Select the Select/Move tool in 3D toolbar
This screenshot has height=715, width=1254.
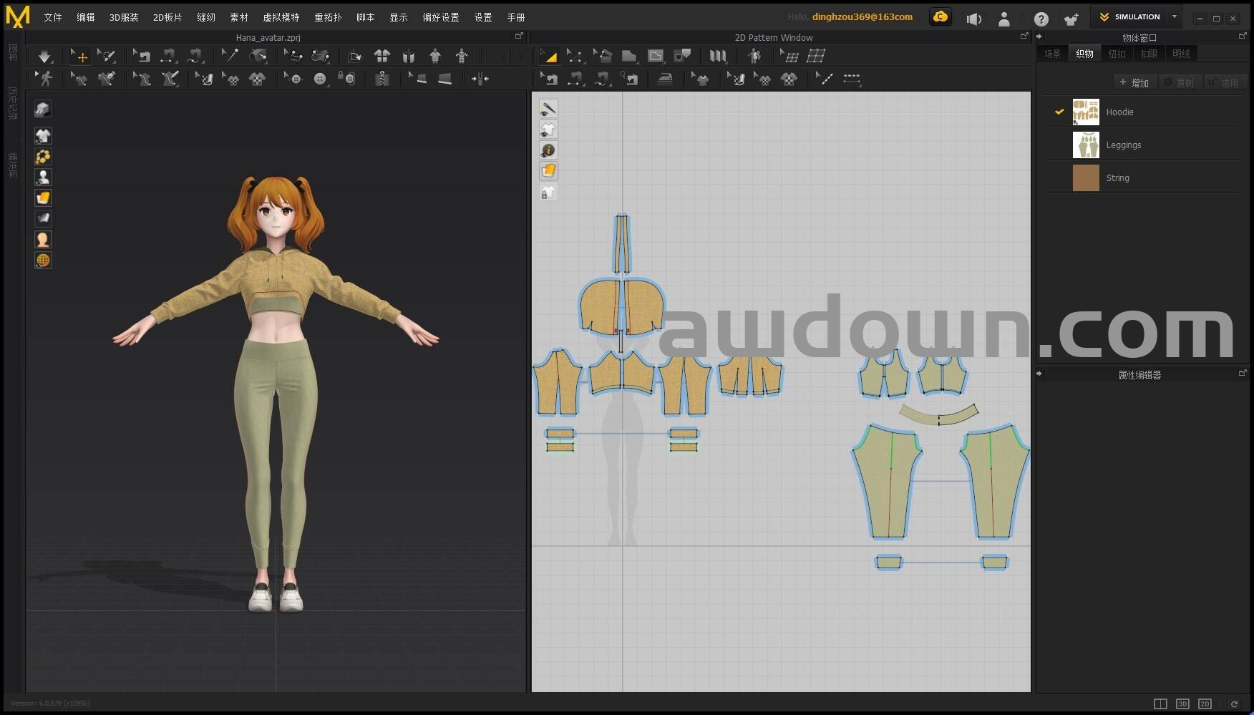79,56
